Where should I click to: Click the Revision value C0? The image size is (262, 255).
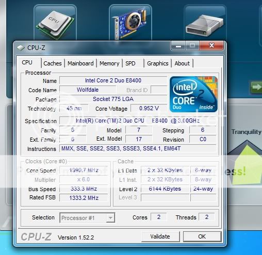[x=203, y=139]
